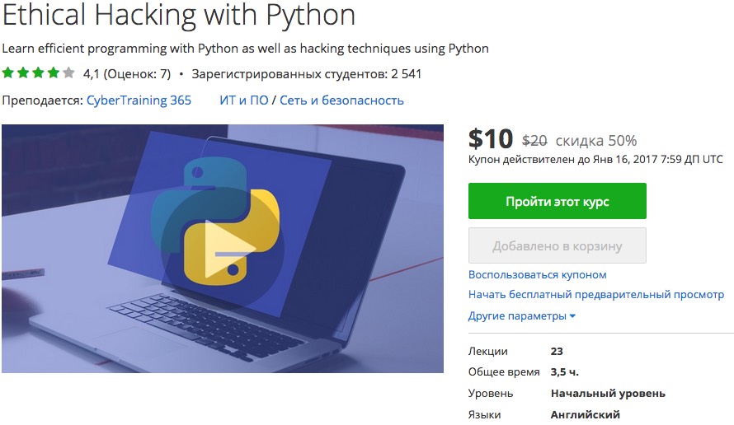
Task: Click the Пройти этот курс green button
Action: 557,201
